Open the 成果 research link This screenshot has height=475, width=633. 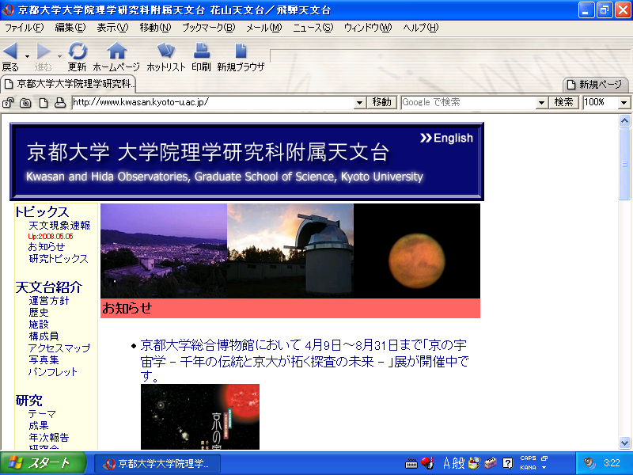coord(38,426)
